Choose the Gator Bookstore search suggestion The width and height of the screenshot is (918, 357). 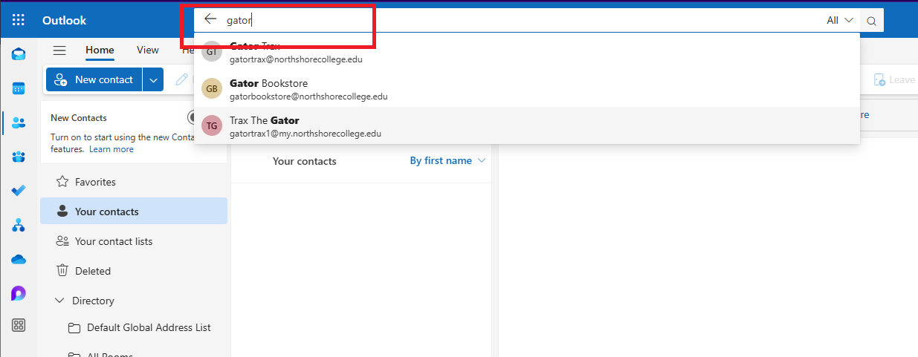pyautogui.click(x=527, y=89)
